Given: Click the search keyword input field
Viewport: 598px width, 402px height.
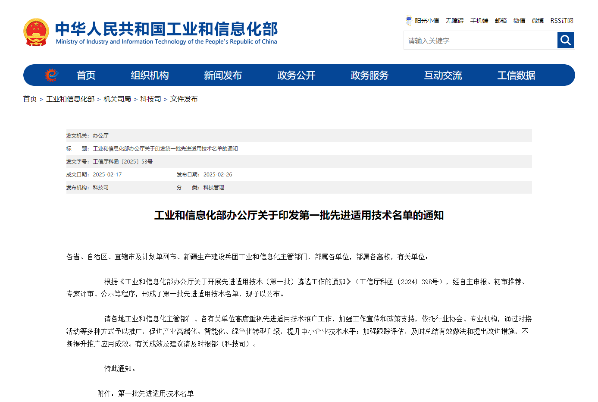Looking at the screenshot, I should pyautogui.click(x=480, y=41).
